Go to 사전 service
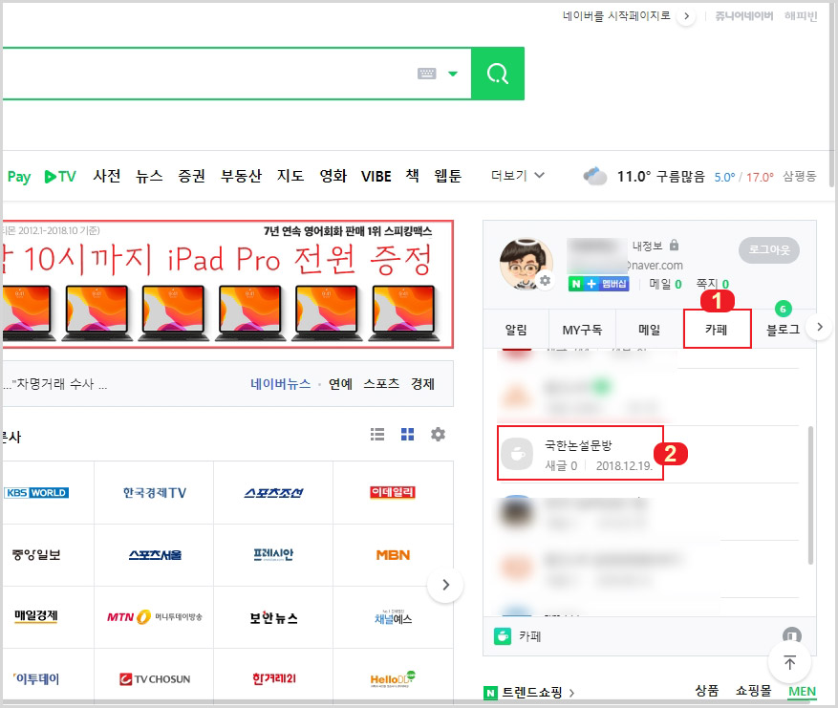838x708 pixels. pyautogui.click(x=107, y=176)
